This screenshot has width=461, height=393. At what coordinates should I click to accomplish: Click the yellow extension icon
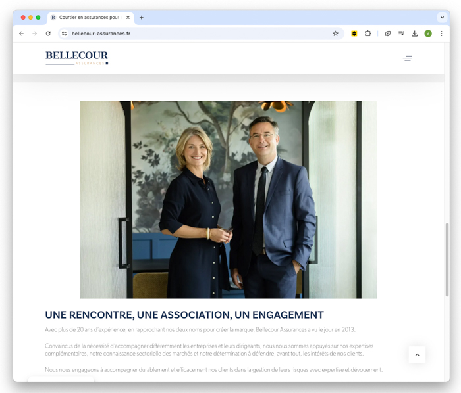354,34
